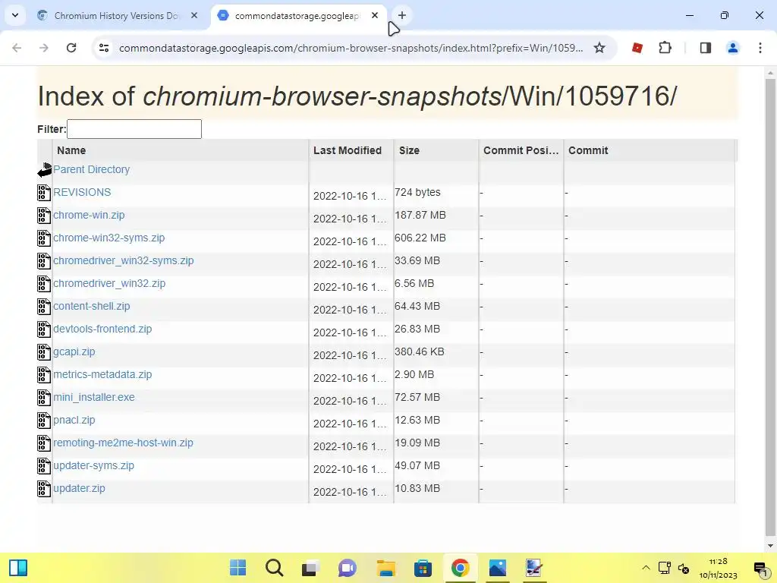Image resolution: width=777 pixels, height=583 pixels.
Task: Click the page vertical scrollbar
Action: coord(770,307)
